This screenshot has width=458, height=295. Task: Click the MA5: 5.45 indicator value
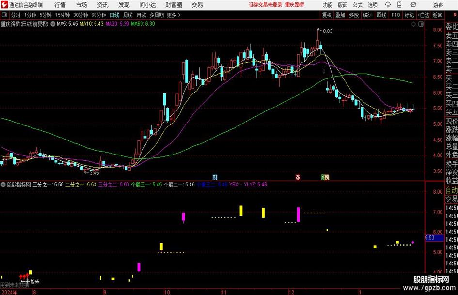[x=67, y=24]
